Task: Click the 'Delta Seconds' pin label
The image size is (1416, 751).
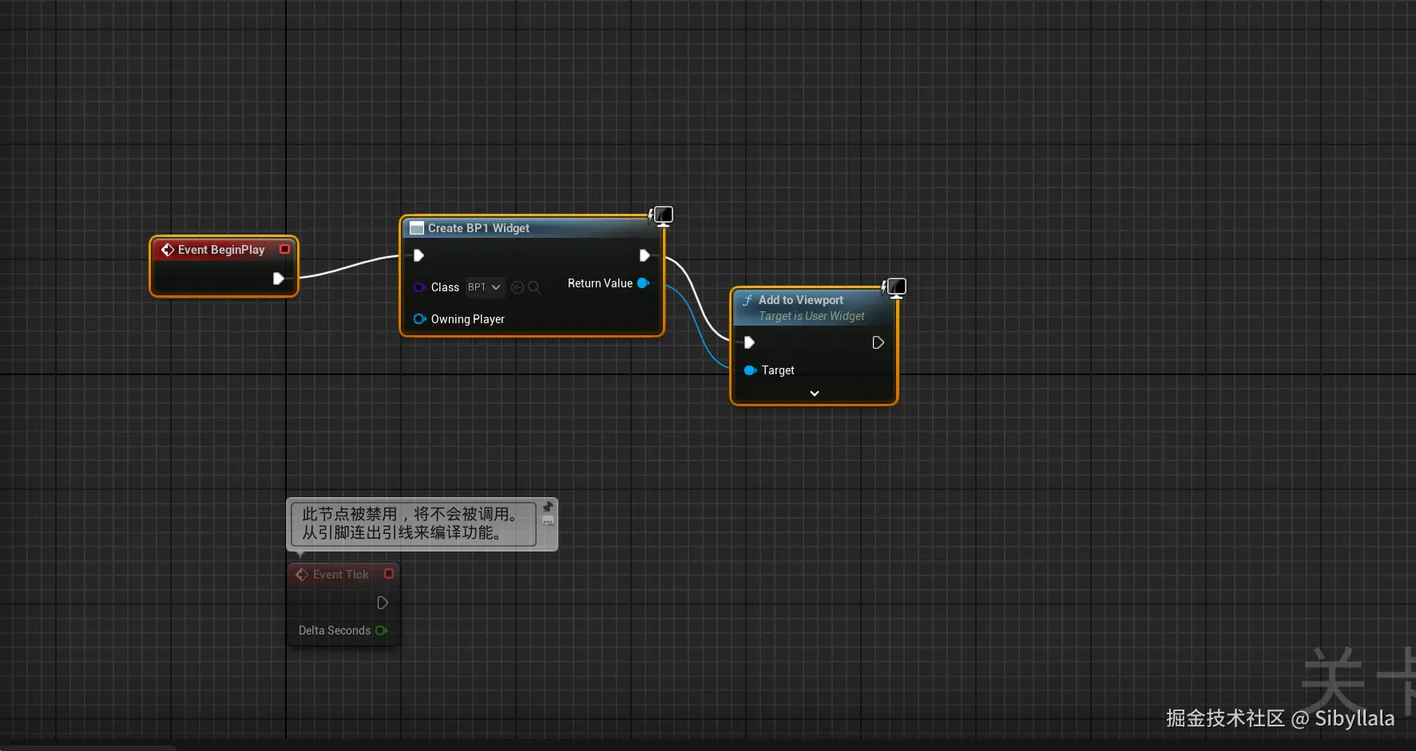Action: [x=335, y=630]
